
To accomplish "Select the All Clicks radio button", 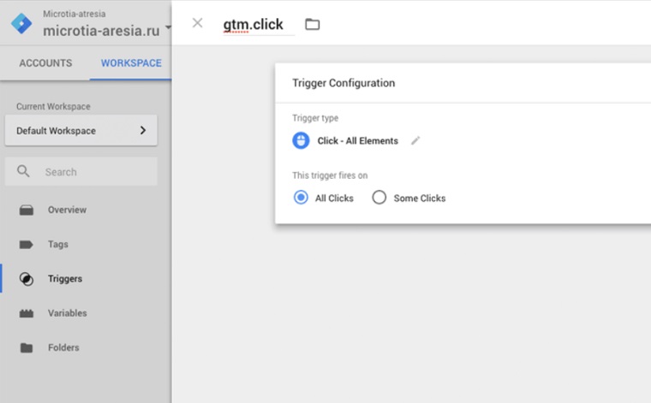I will pyautogui.click(x=301, y=198).
